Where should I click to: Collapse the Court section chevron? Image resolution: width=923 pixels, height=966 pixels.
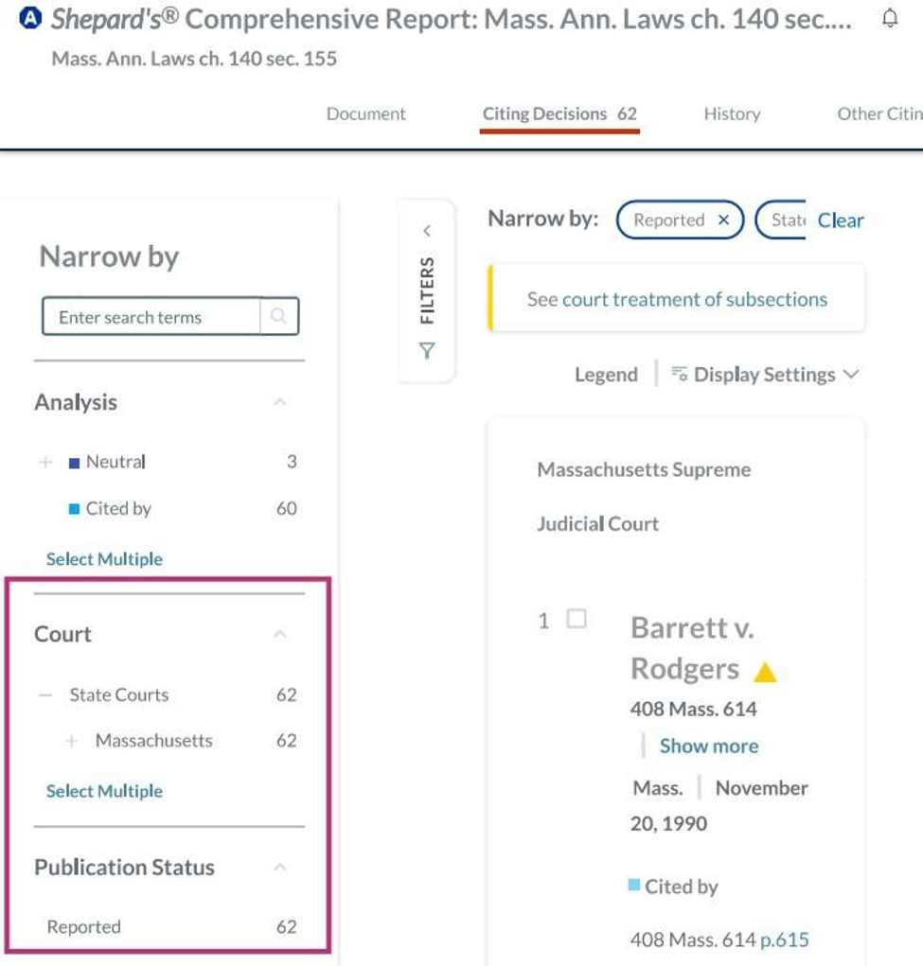pos(280,634)
